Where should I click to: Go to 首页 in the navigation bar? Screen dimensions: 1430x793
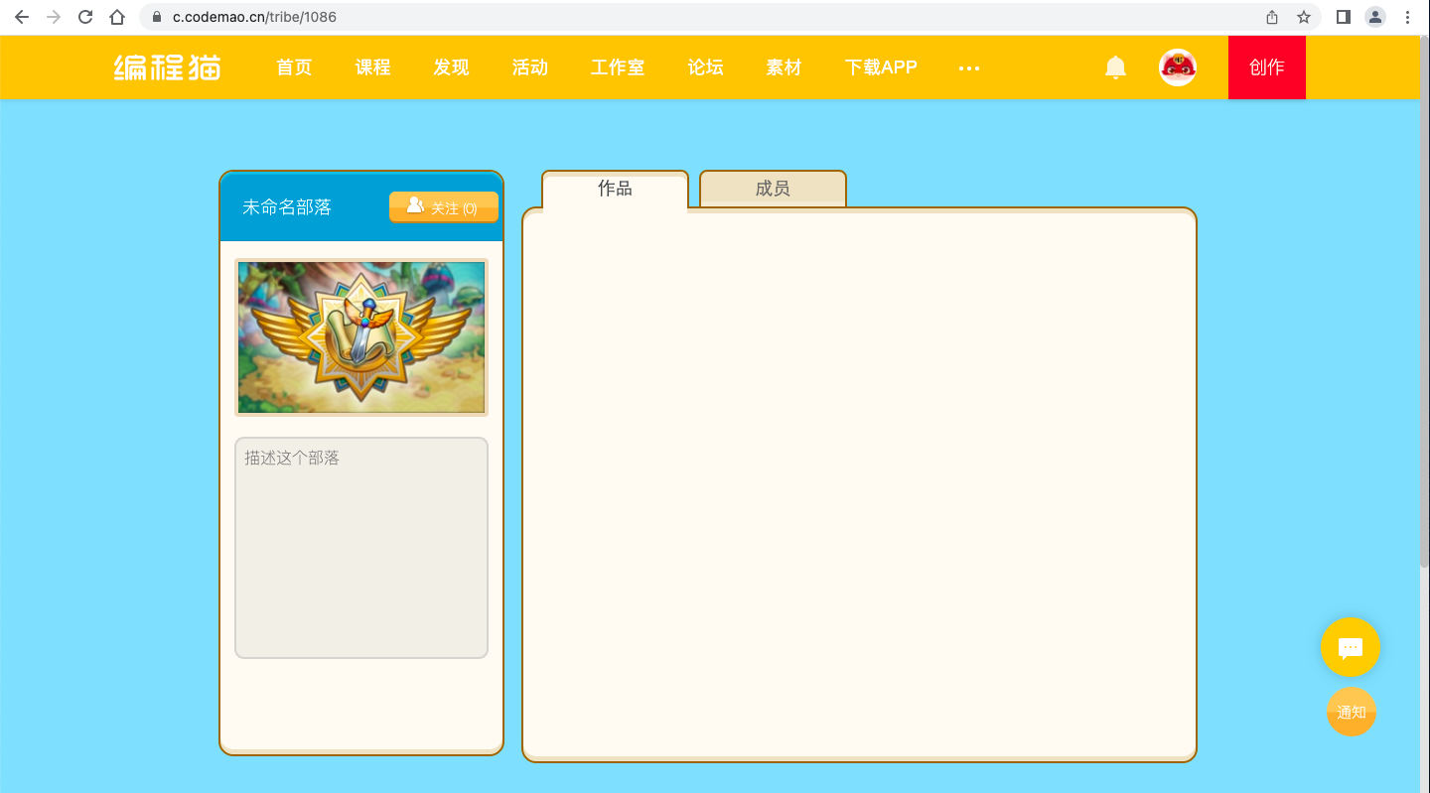pos(294,67)
